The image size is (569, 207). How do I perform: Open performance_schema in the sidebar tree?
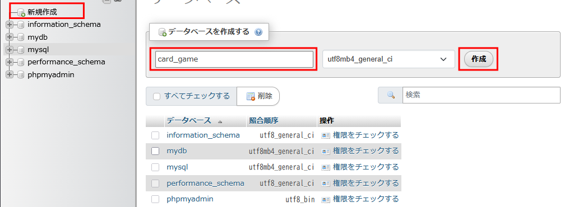pyautogui.click(x=66, y=62)
